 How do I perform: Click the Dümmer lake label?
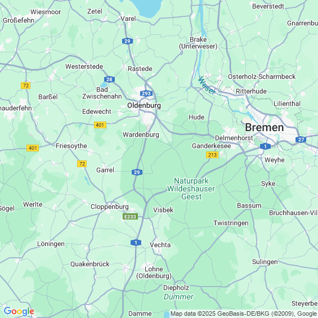pyautogui.click(x=178, y=297)
